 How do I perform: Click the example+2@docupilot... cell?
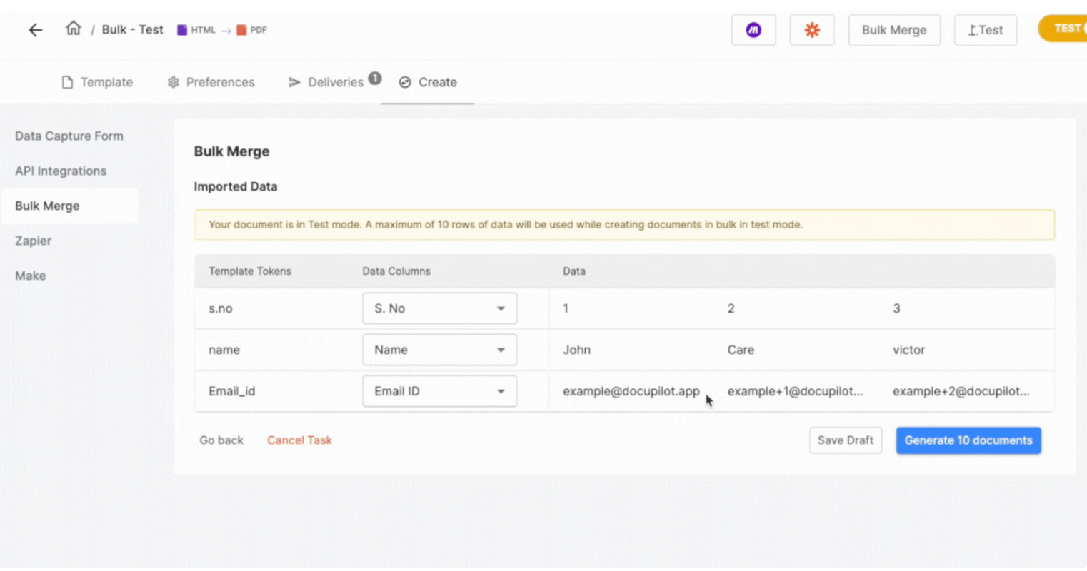[x=961, y=391]
